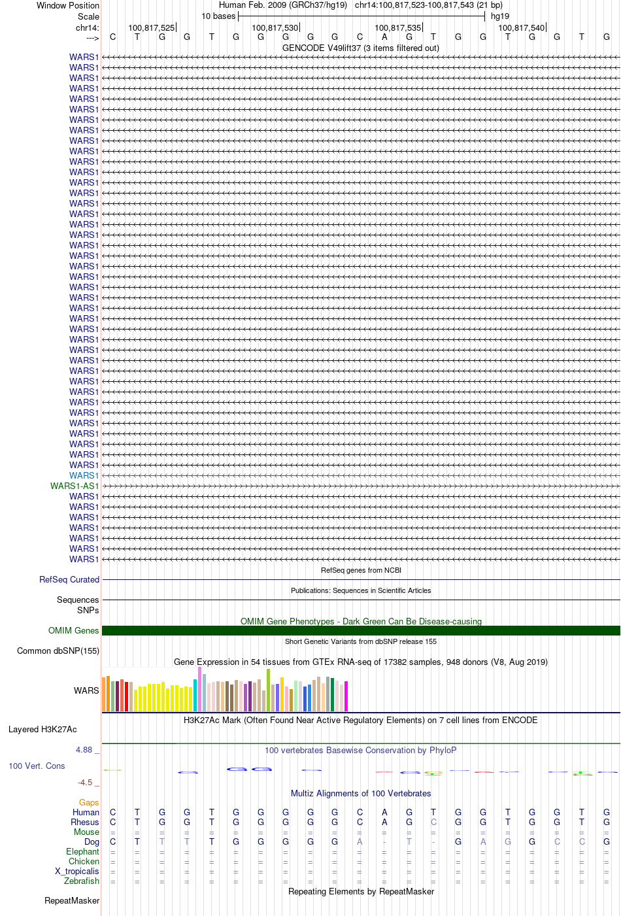Click the orange Gaps row label
This screenshot has height=916, width=621.
point(89,802)
